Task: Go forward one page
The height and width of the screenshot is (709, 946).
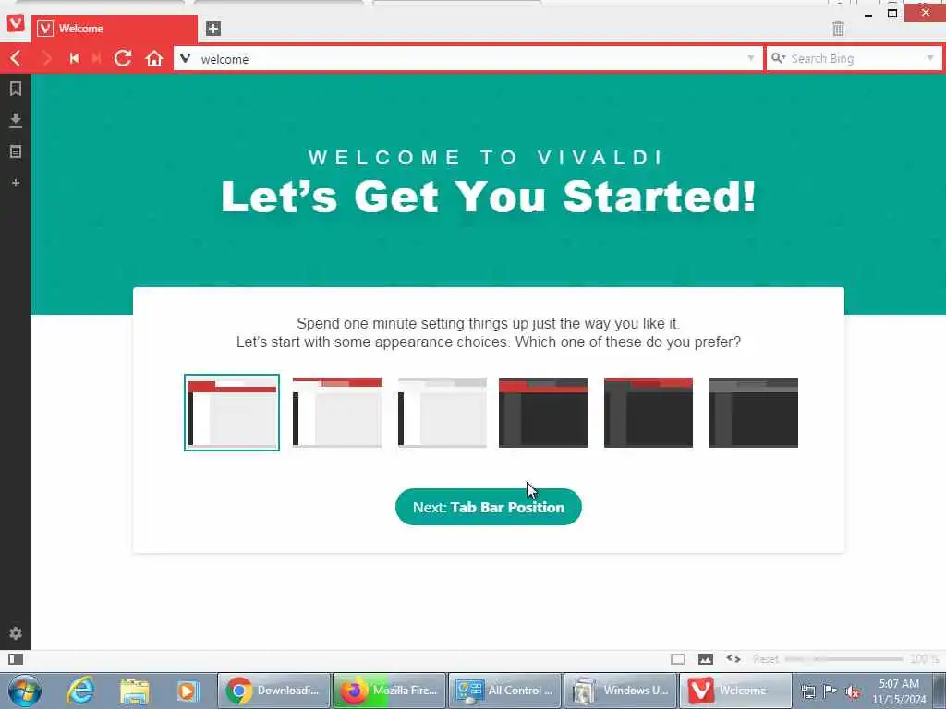Action: [46, 58]
